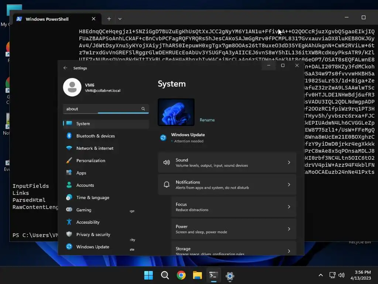This screenshot has width=378, height=284.
Task: Click the Notifications bell icon
Action: [166, 185]
